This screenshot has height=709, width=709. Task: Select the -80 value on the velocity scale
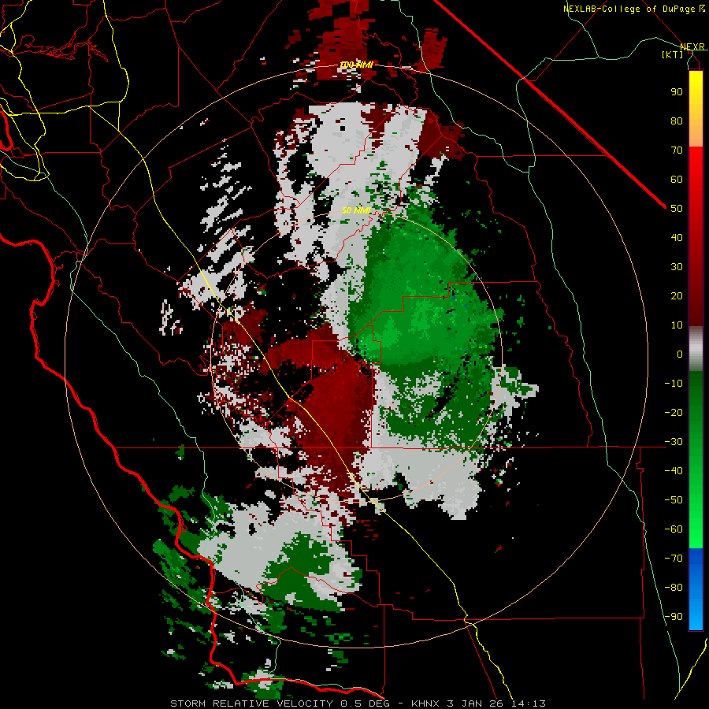(x=674, y=588)
